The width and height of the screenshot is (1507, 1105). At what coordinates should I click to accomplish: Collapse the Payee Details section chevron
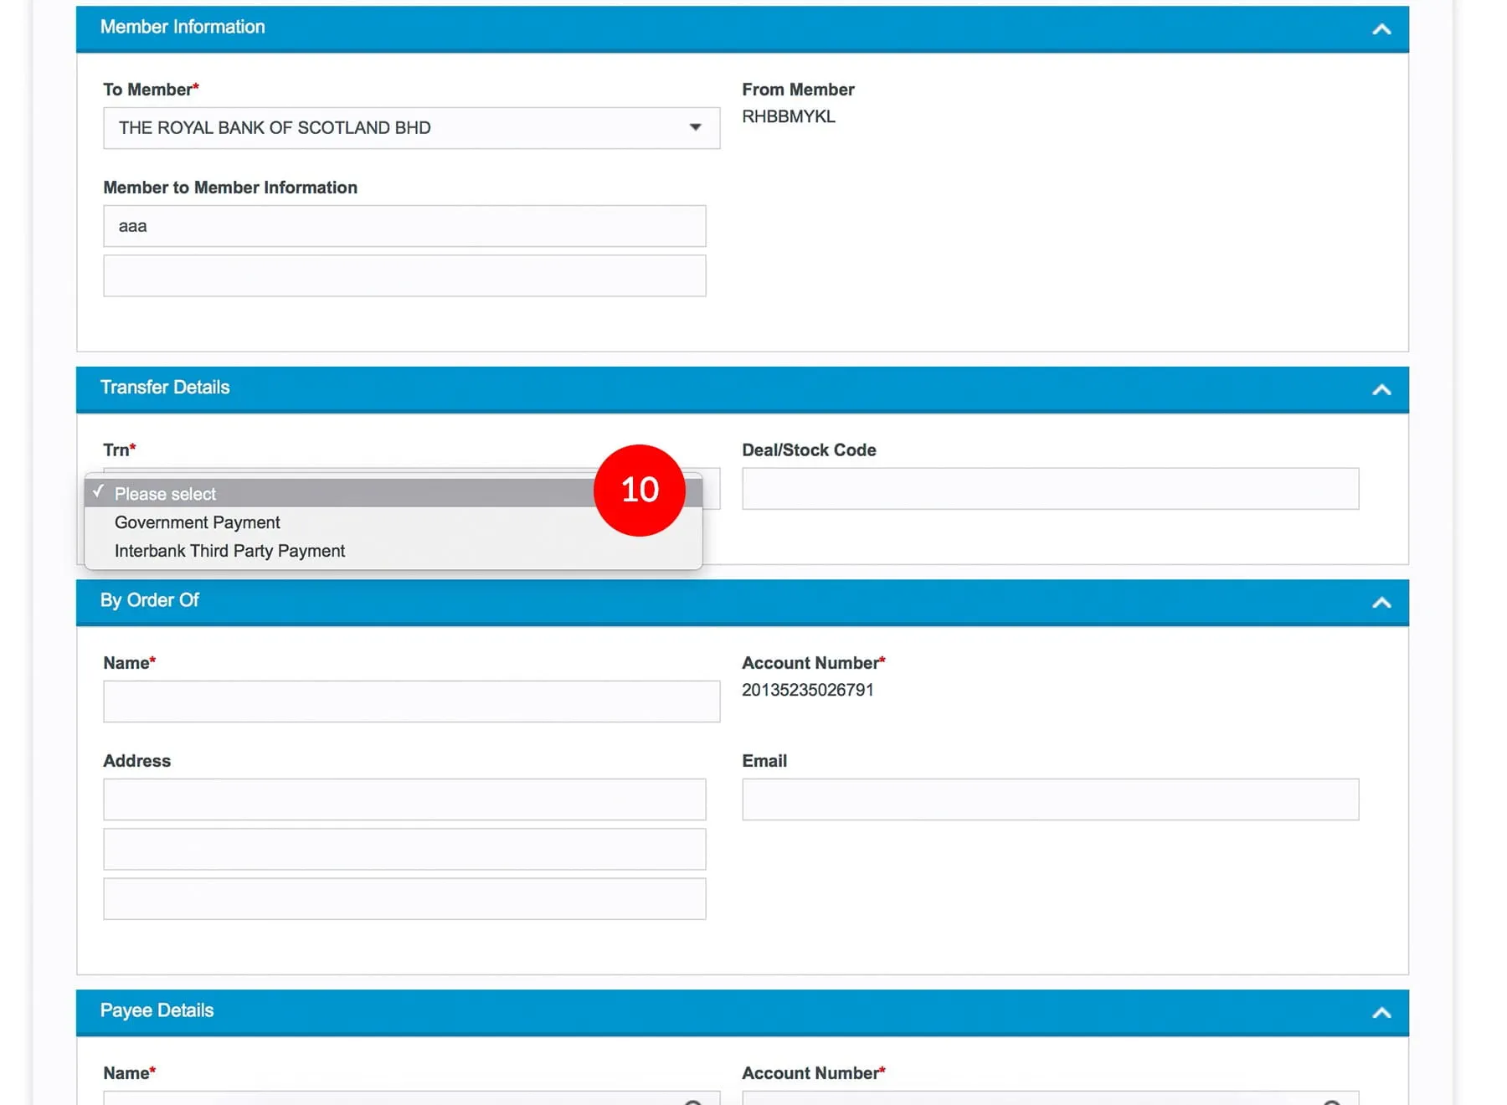(1381, 1012)
